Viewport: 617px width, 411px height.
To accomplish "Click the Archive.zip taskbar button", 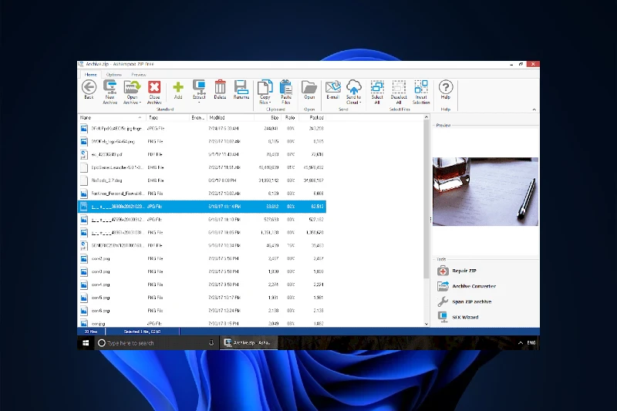I will [x=248, y=343].
